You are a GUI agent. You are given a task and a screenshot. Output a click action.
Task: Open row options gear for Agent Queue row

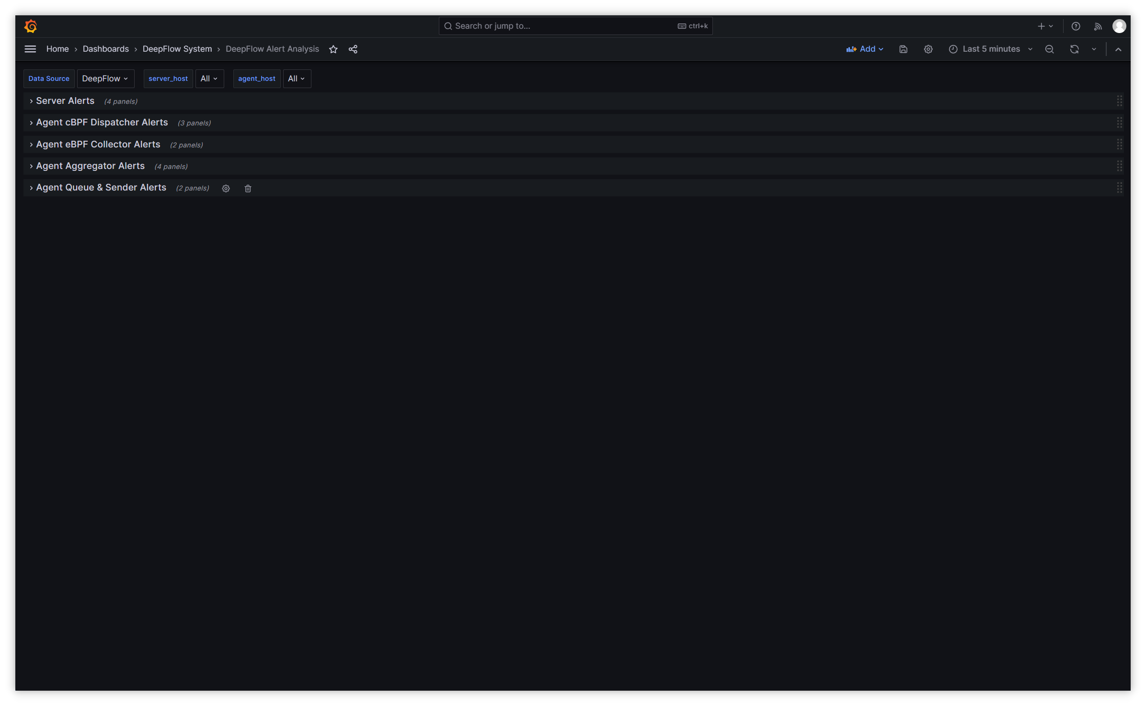coord(226,189)
